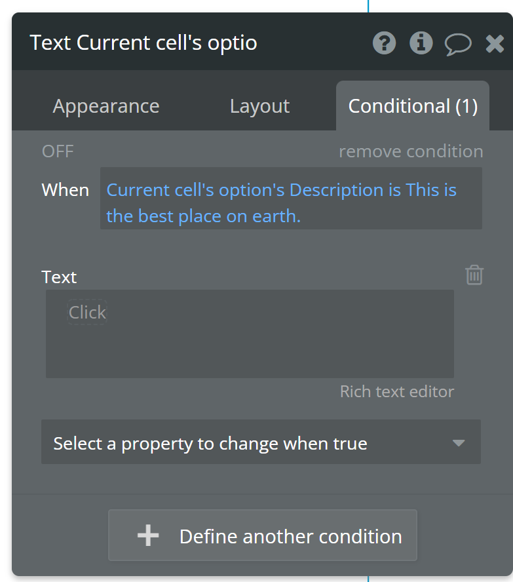Viewport: 513px width, 582px height.
Task: Open 'Select a property to change' dropdown
Action: click(x=249, y=443)
